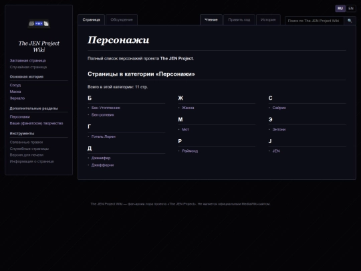Open the JEN character page
Screen dimensions: 361x271
[x=276, y=151]
